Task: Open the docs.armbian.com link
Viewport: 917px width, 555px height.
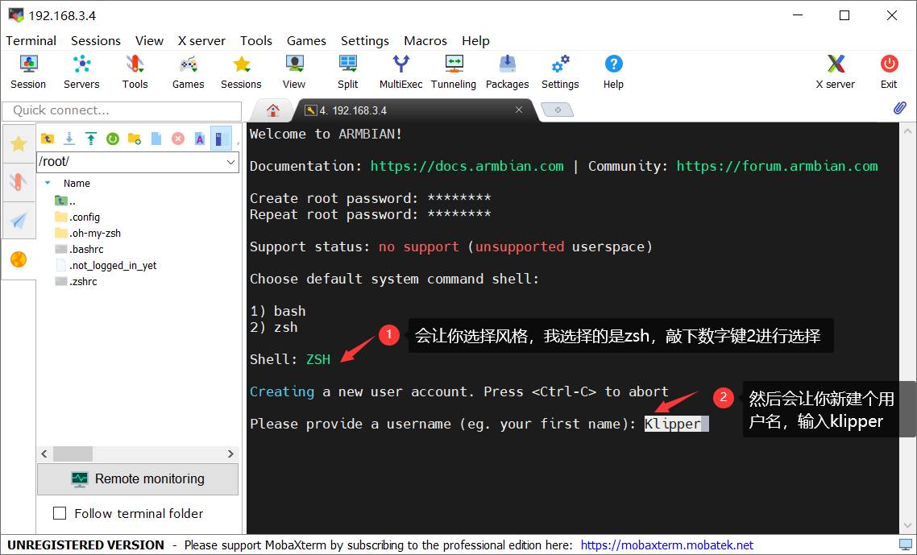Action: point(467,166)
